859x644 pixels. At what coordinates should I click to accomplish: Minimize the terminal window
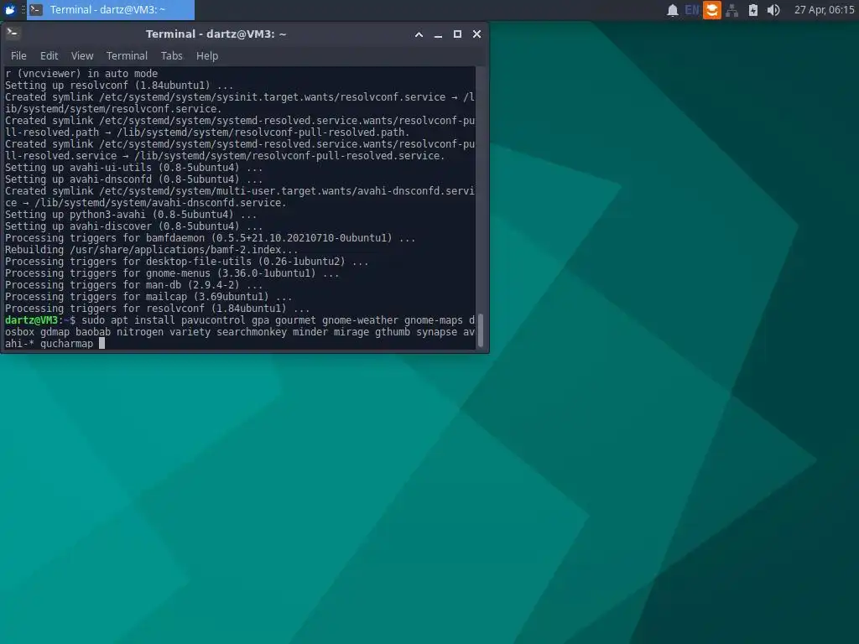438,34
